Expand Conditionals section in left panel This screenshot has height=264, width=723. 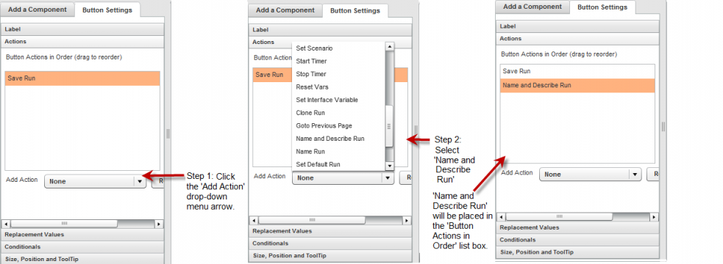82,246
